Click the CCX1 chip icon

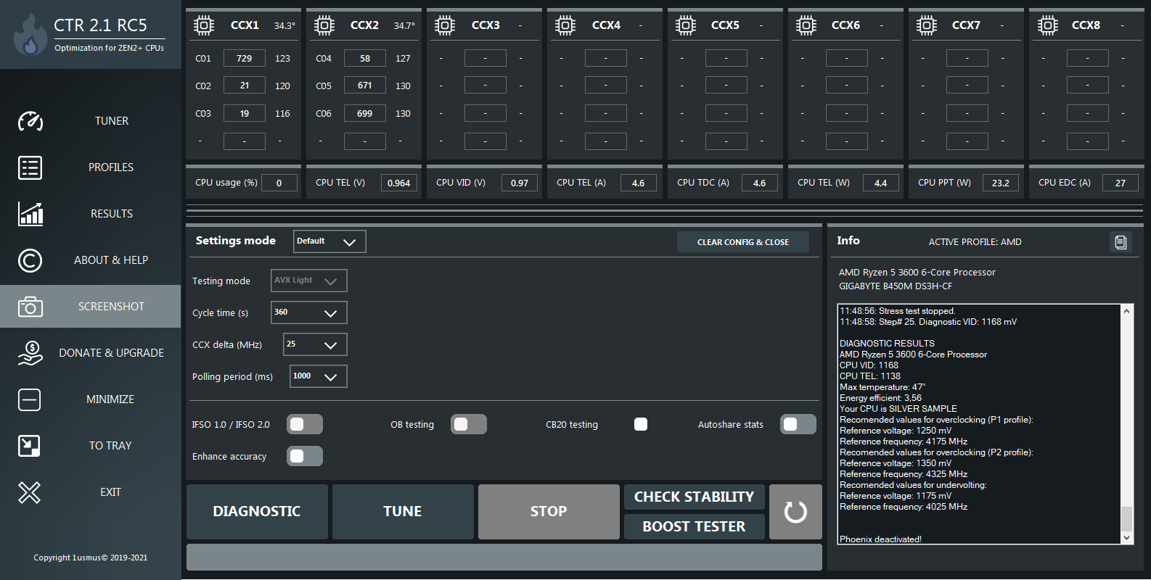204,26
